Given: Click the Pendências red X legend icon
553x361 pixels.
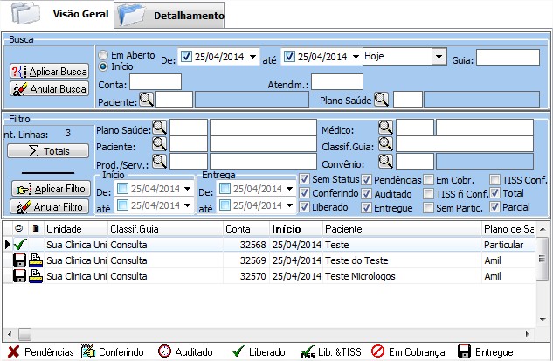Looking at the screenshot, I should [13, 351].
